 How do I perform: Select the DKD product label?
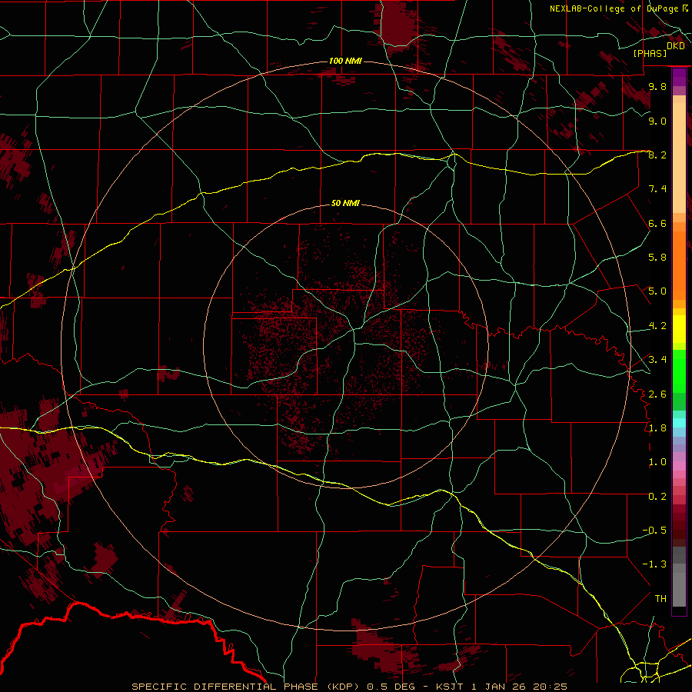point(676,46)
